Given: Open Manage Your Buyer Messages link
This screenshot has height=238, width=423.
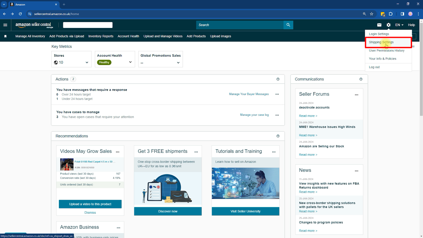Looking at the screenshot, I should pos(249,94).
